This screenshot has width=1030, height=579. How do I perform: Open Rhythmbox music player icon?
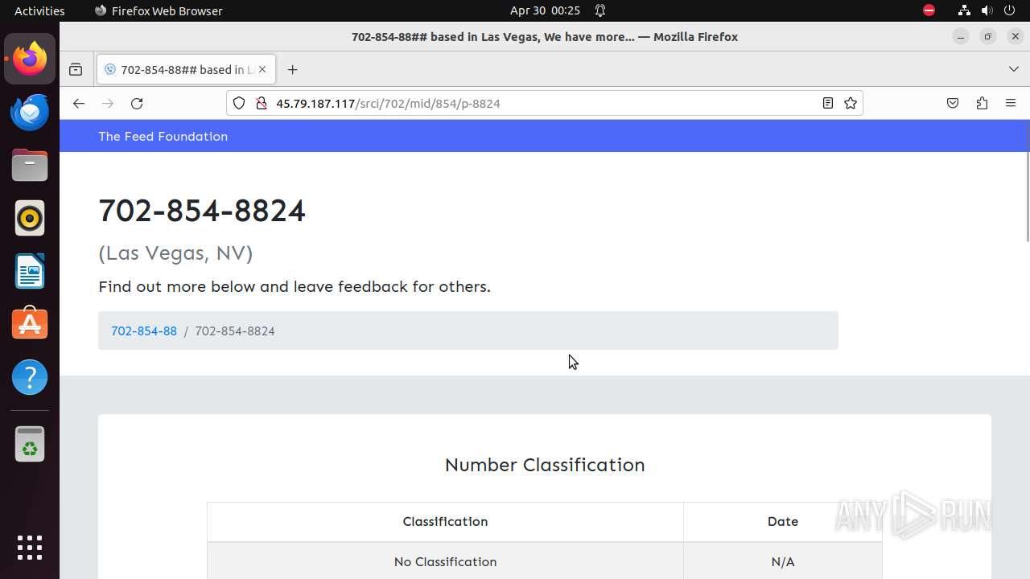pyautogui.click(x=30, y=218)
